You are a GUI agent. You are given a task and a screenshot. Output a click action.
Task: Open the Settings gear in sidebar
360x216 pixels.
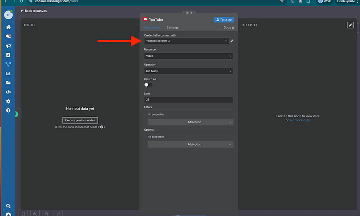click(x=8, y=101)
